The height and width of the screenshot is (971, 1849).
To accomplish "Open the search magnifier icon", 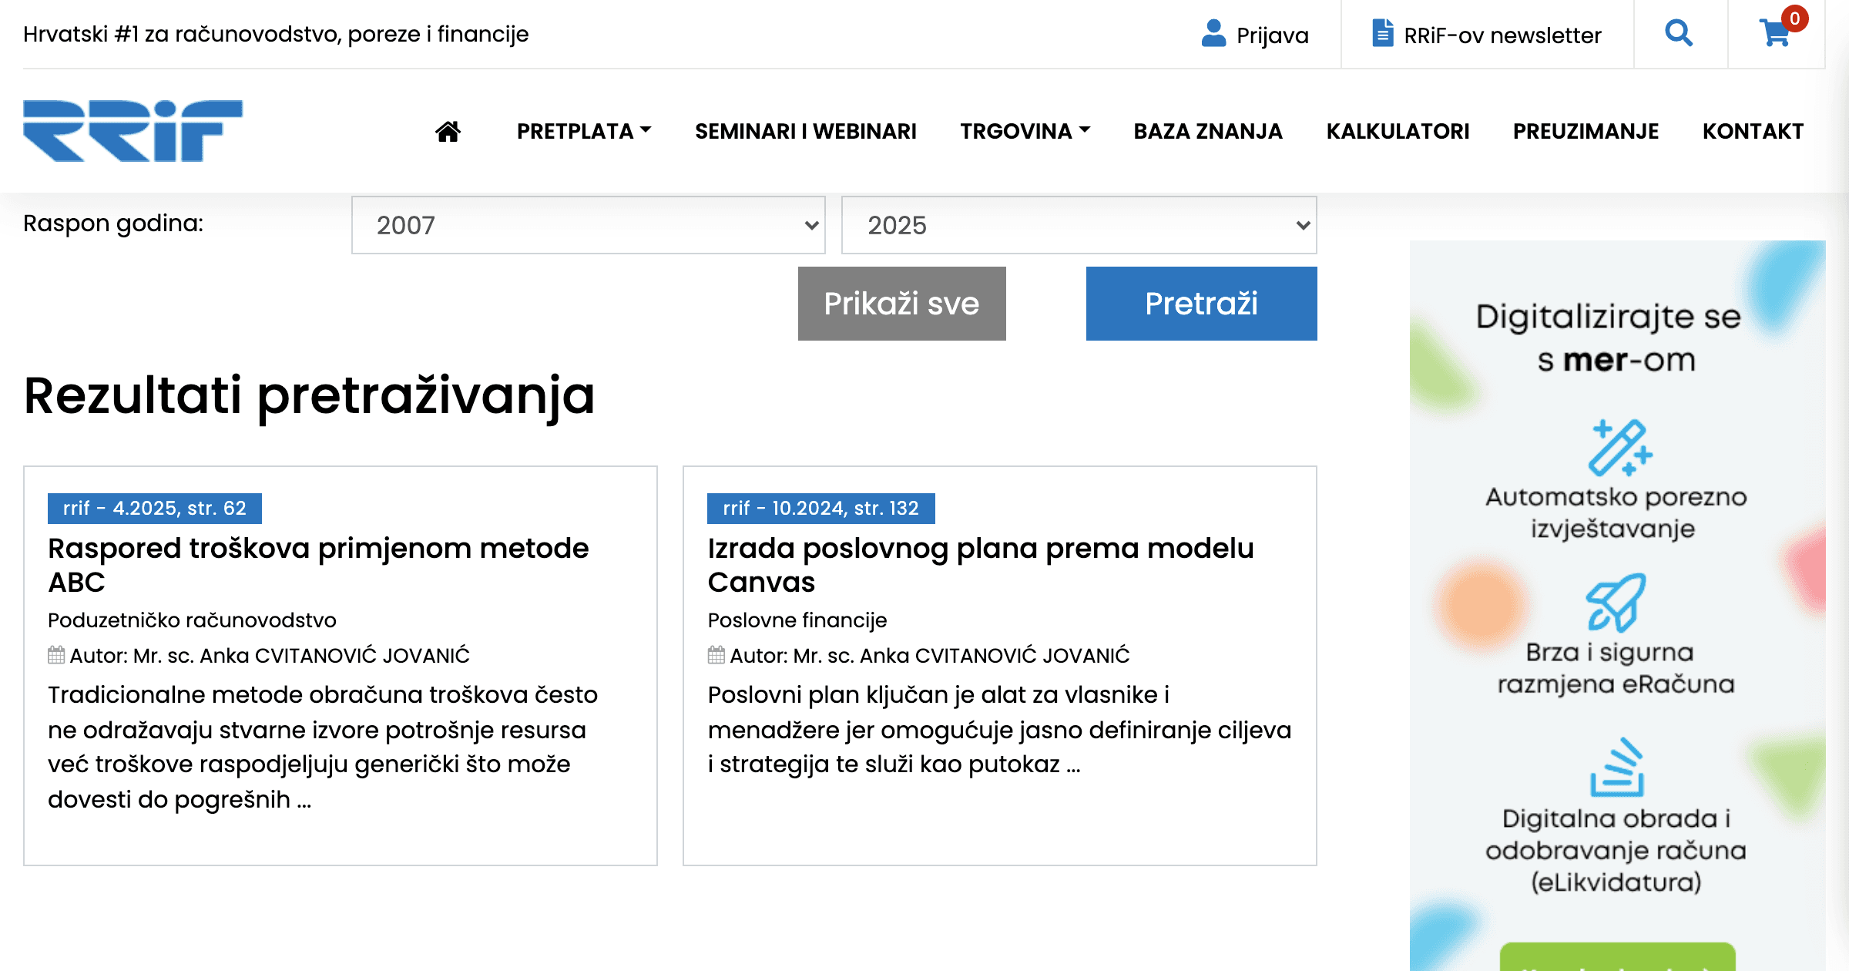I will click(x=1678, y=33).
